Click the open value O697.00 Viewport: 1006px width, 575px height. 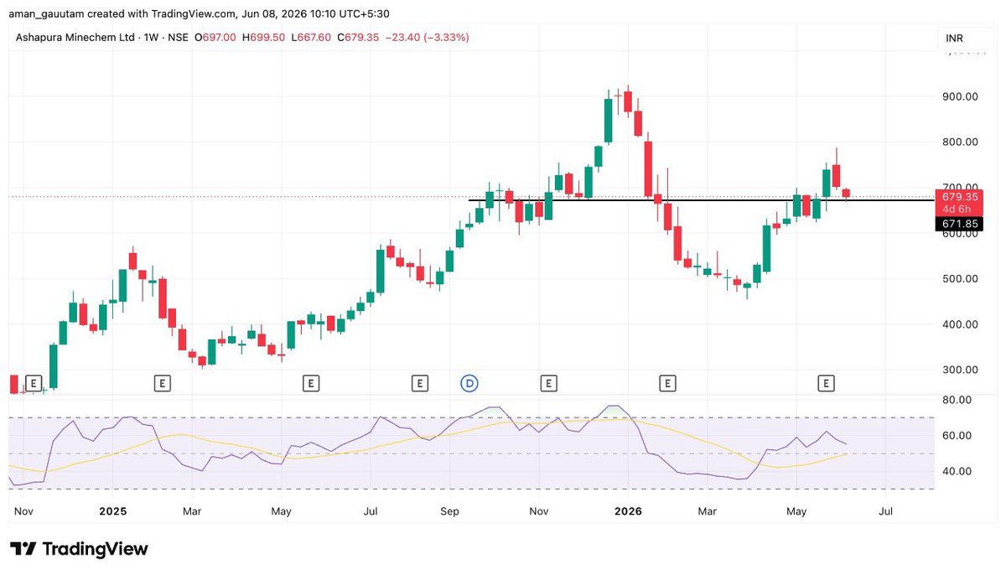coord(216,37)
